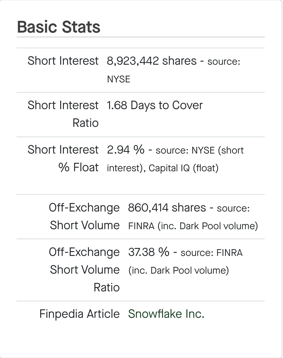The width and height of the screenshot is (283, 358).
Task: Click FINRA (inc. Dark Pool volume) source text
Action: pos(193,226)
